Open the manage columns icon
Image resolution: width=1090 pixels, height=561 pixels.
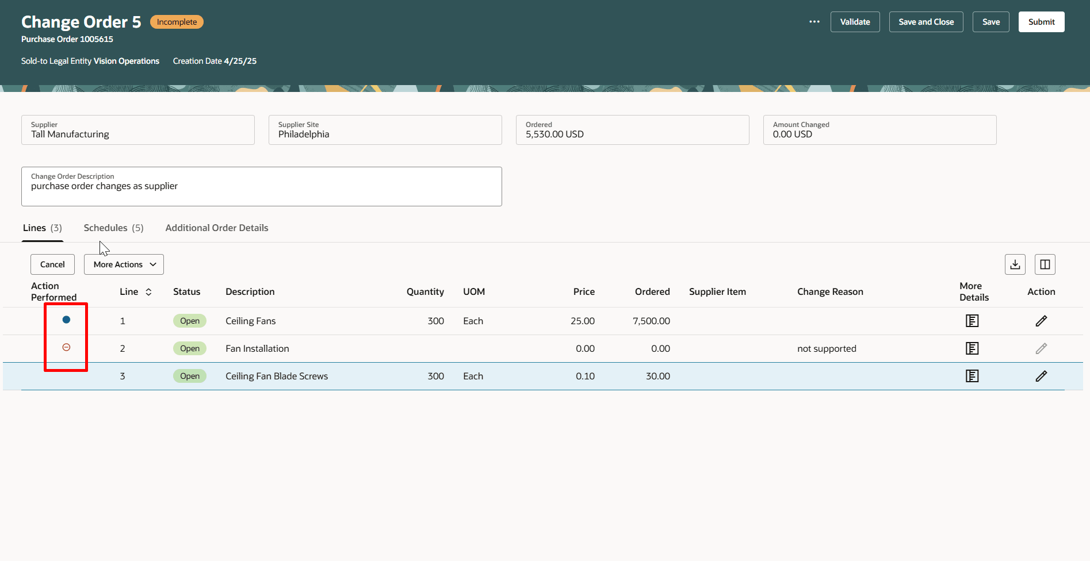[x=1045, y=264]
